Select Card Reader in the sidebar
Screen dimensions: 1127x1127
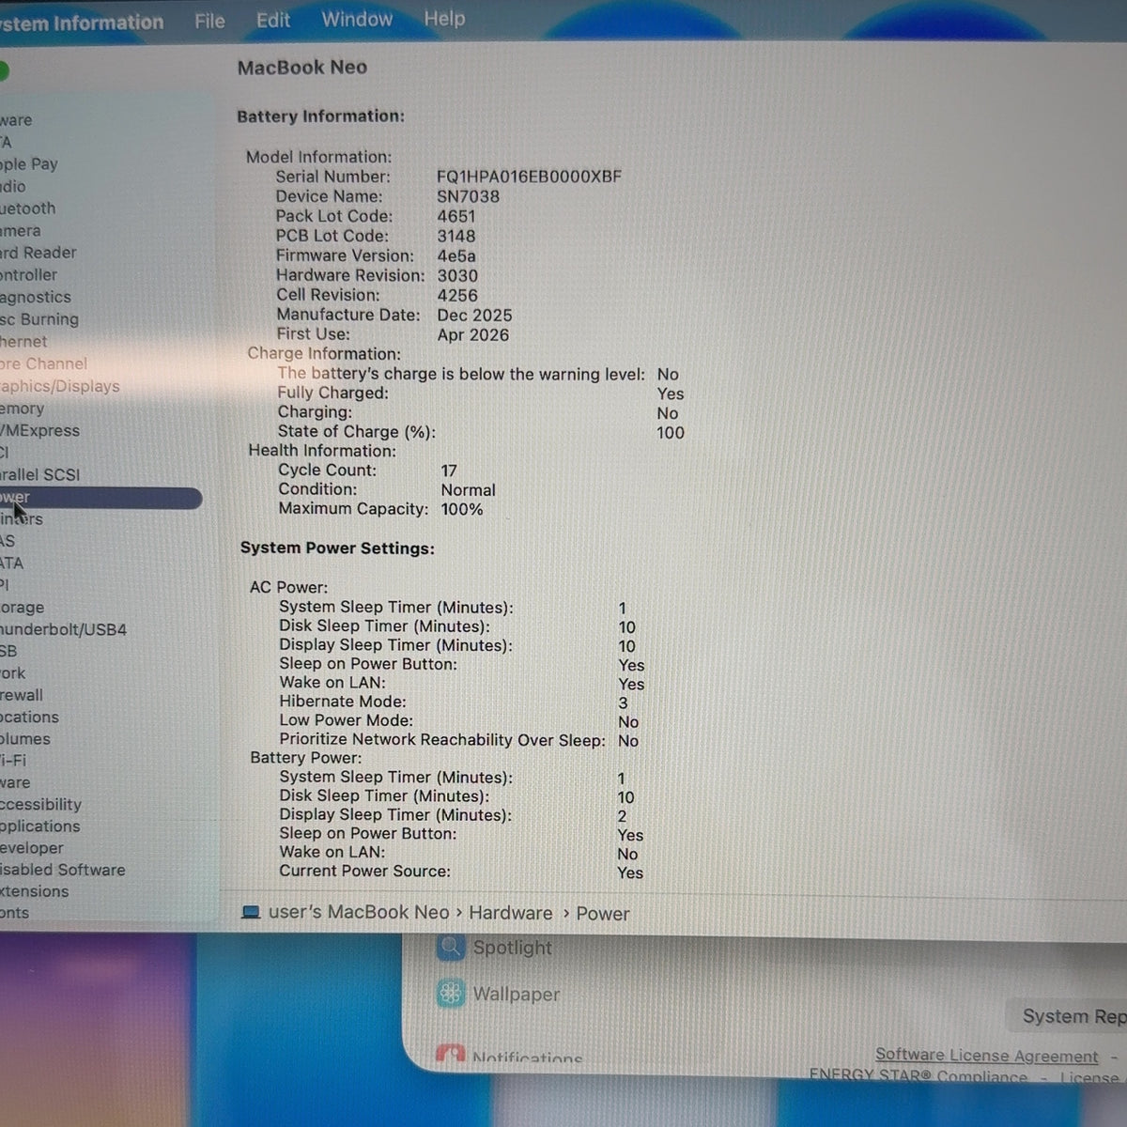click(x=39, y=253)
